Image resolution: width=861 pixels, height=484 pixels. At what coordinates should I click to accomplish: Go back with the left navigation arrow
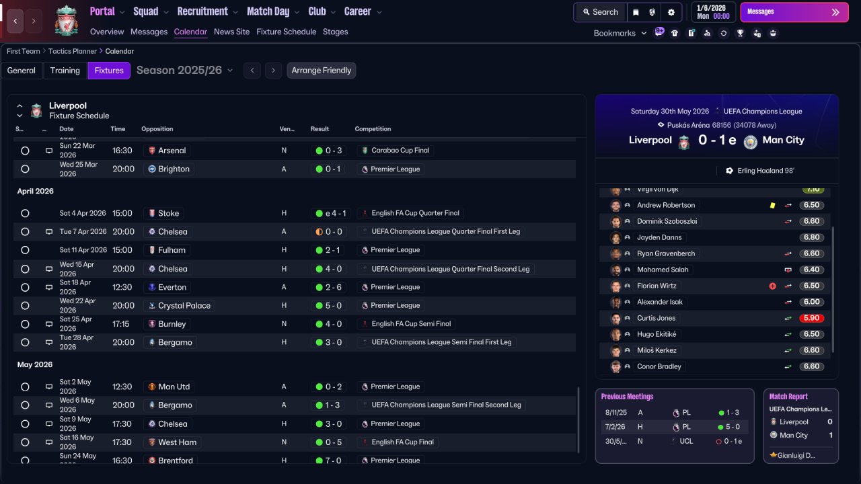pyautogui.click(x=15, y=21)
